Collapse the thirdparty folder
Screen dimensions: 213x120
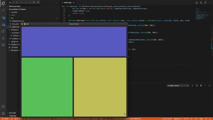(x=15, y=30)
